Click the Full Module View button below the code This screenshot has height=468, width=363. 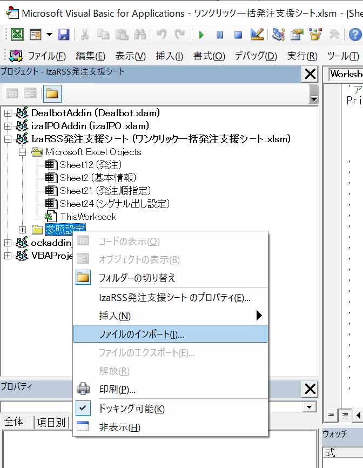point(345,415)
